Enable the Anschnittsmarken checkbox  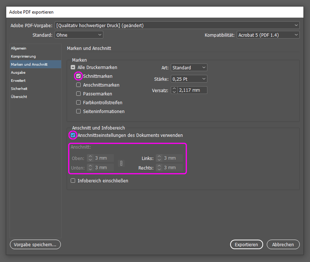(x=78, y=85)
